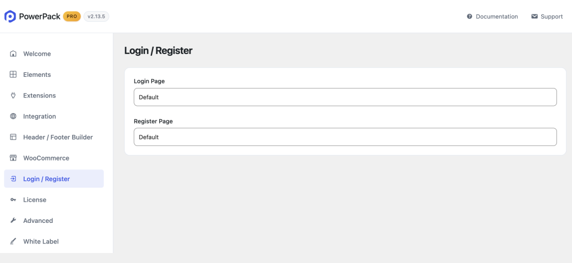Open the Documentation link
This screenshot has height=263, width=572.
point(497,16)
